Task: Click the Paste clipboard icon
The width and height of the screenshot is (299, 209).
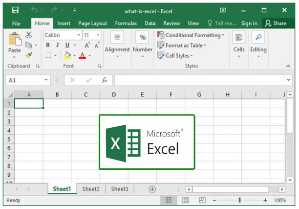Action: [x=15, y=39]
